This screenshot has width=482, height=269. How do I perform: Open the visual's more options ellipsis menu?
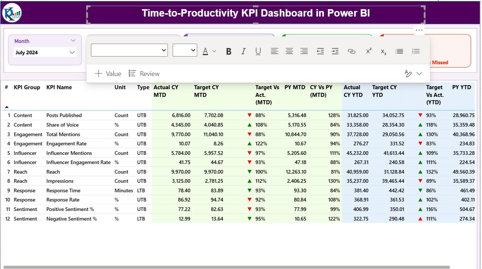click(419, 30)
